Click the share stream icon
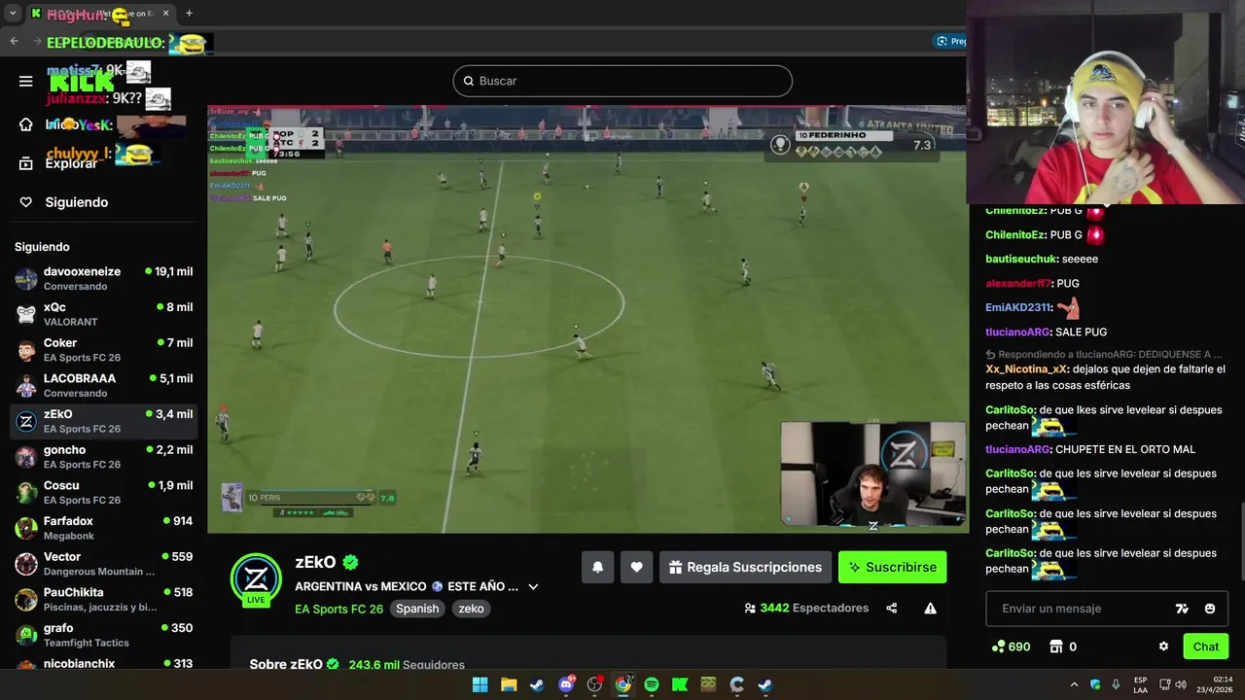1245x700 pixels. pos(891,609)
